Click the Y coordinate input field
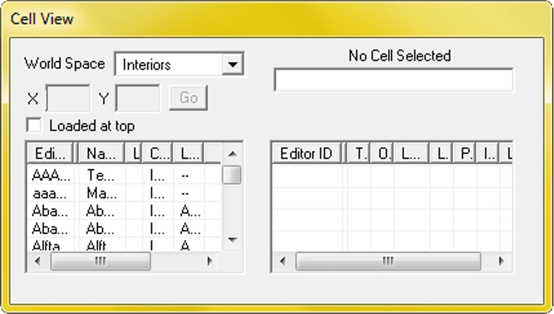The image size is (554, 314). 138,98
